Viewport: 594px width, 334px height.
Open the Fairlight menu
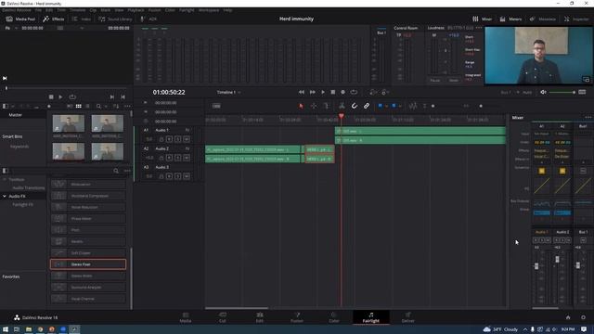(187, 10)
